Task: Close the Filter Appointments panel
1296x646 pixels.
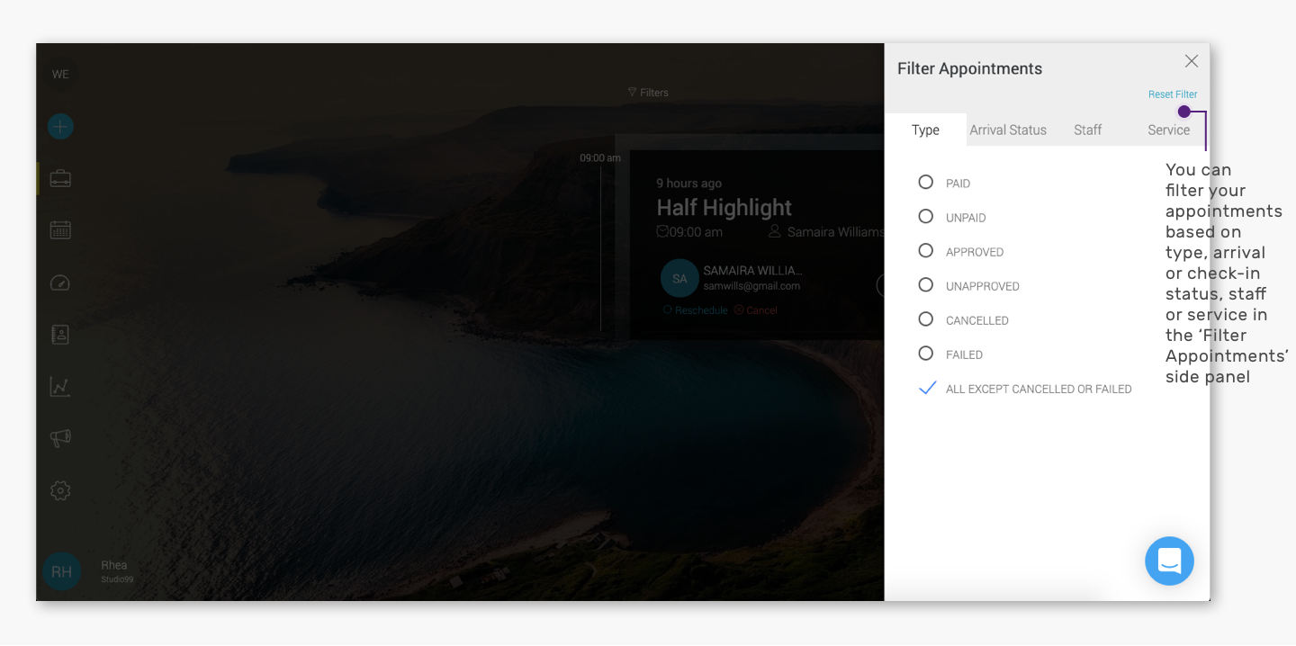Action: (1192, 61)
